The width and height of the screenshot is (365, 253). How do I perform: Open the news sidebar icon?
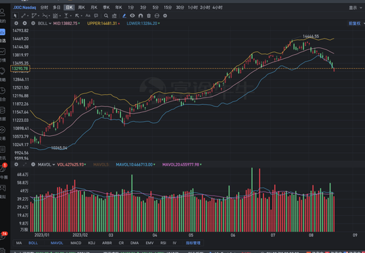click(3, 149)
